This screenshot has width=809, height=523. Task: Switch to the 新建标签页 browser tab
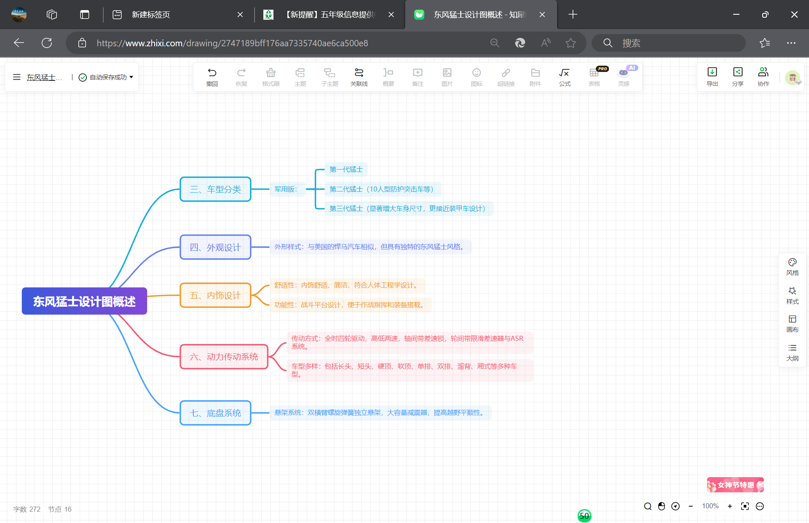tap(178, 15)
